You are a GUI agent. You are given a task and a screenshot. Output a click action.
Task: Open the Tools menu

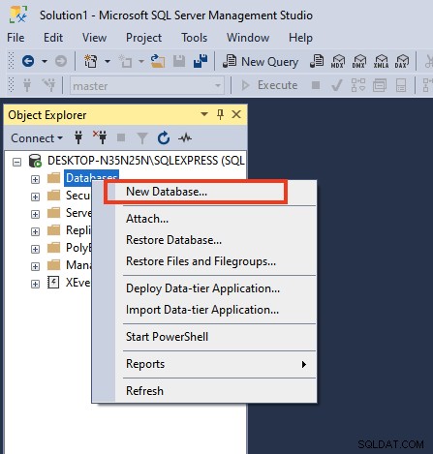pos(194,38)
